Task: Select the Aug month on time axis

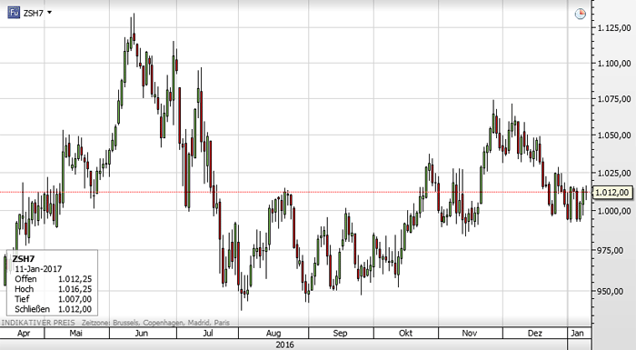Action: pos(273,334)
